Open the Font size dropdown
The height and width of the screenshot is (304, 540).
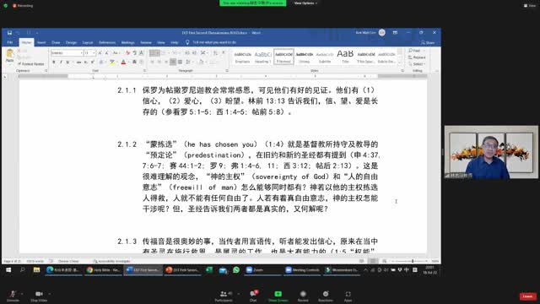(x=89, y=52)
